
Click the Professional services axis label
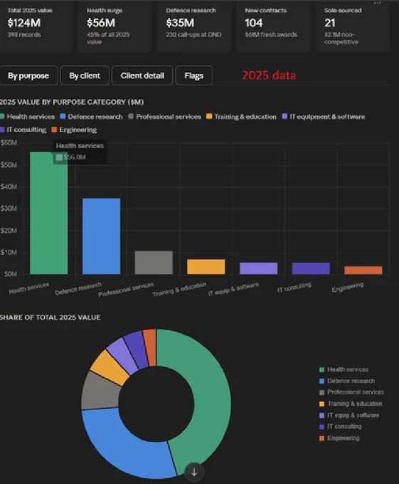pyautogui.click(x=126, y=290)
